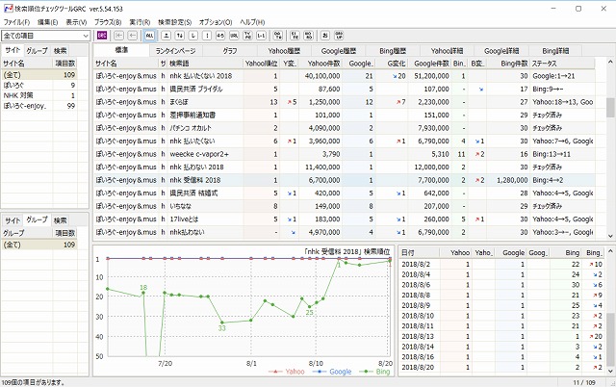Image resolution: width=616 pixels, height=387 pixels.
Task: Click the SITE toolbar icon
Action: pyautogui.click(x=295, y=36)
